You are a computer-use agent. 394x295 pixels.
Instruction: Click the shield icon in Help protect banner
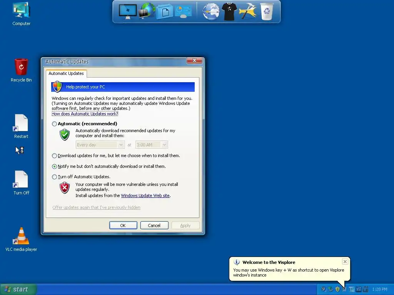[x=57, y=86]
